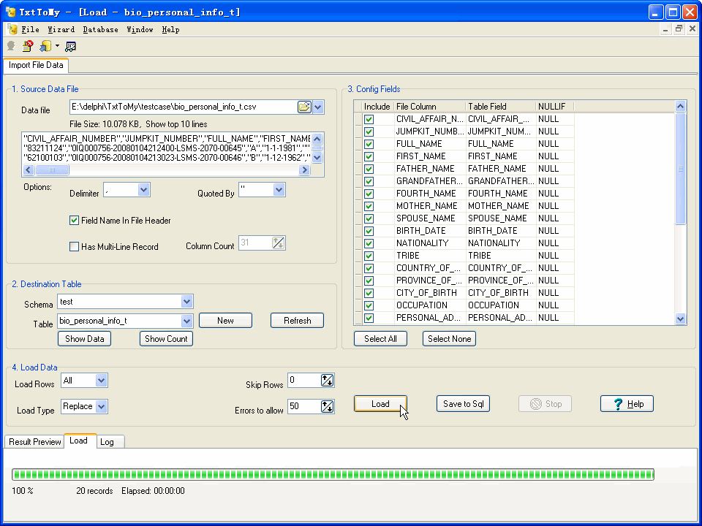Expand the Schema dropdown
The height and width of the screenshot is (526, 702).
(x=186, y=302)
